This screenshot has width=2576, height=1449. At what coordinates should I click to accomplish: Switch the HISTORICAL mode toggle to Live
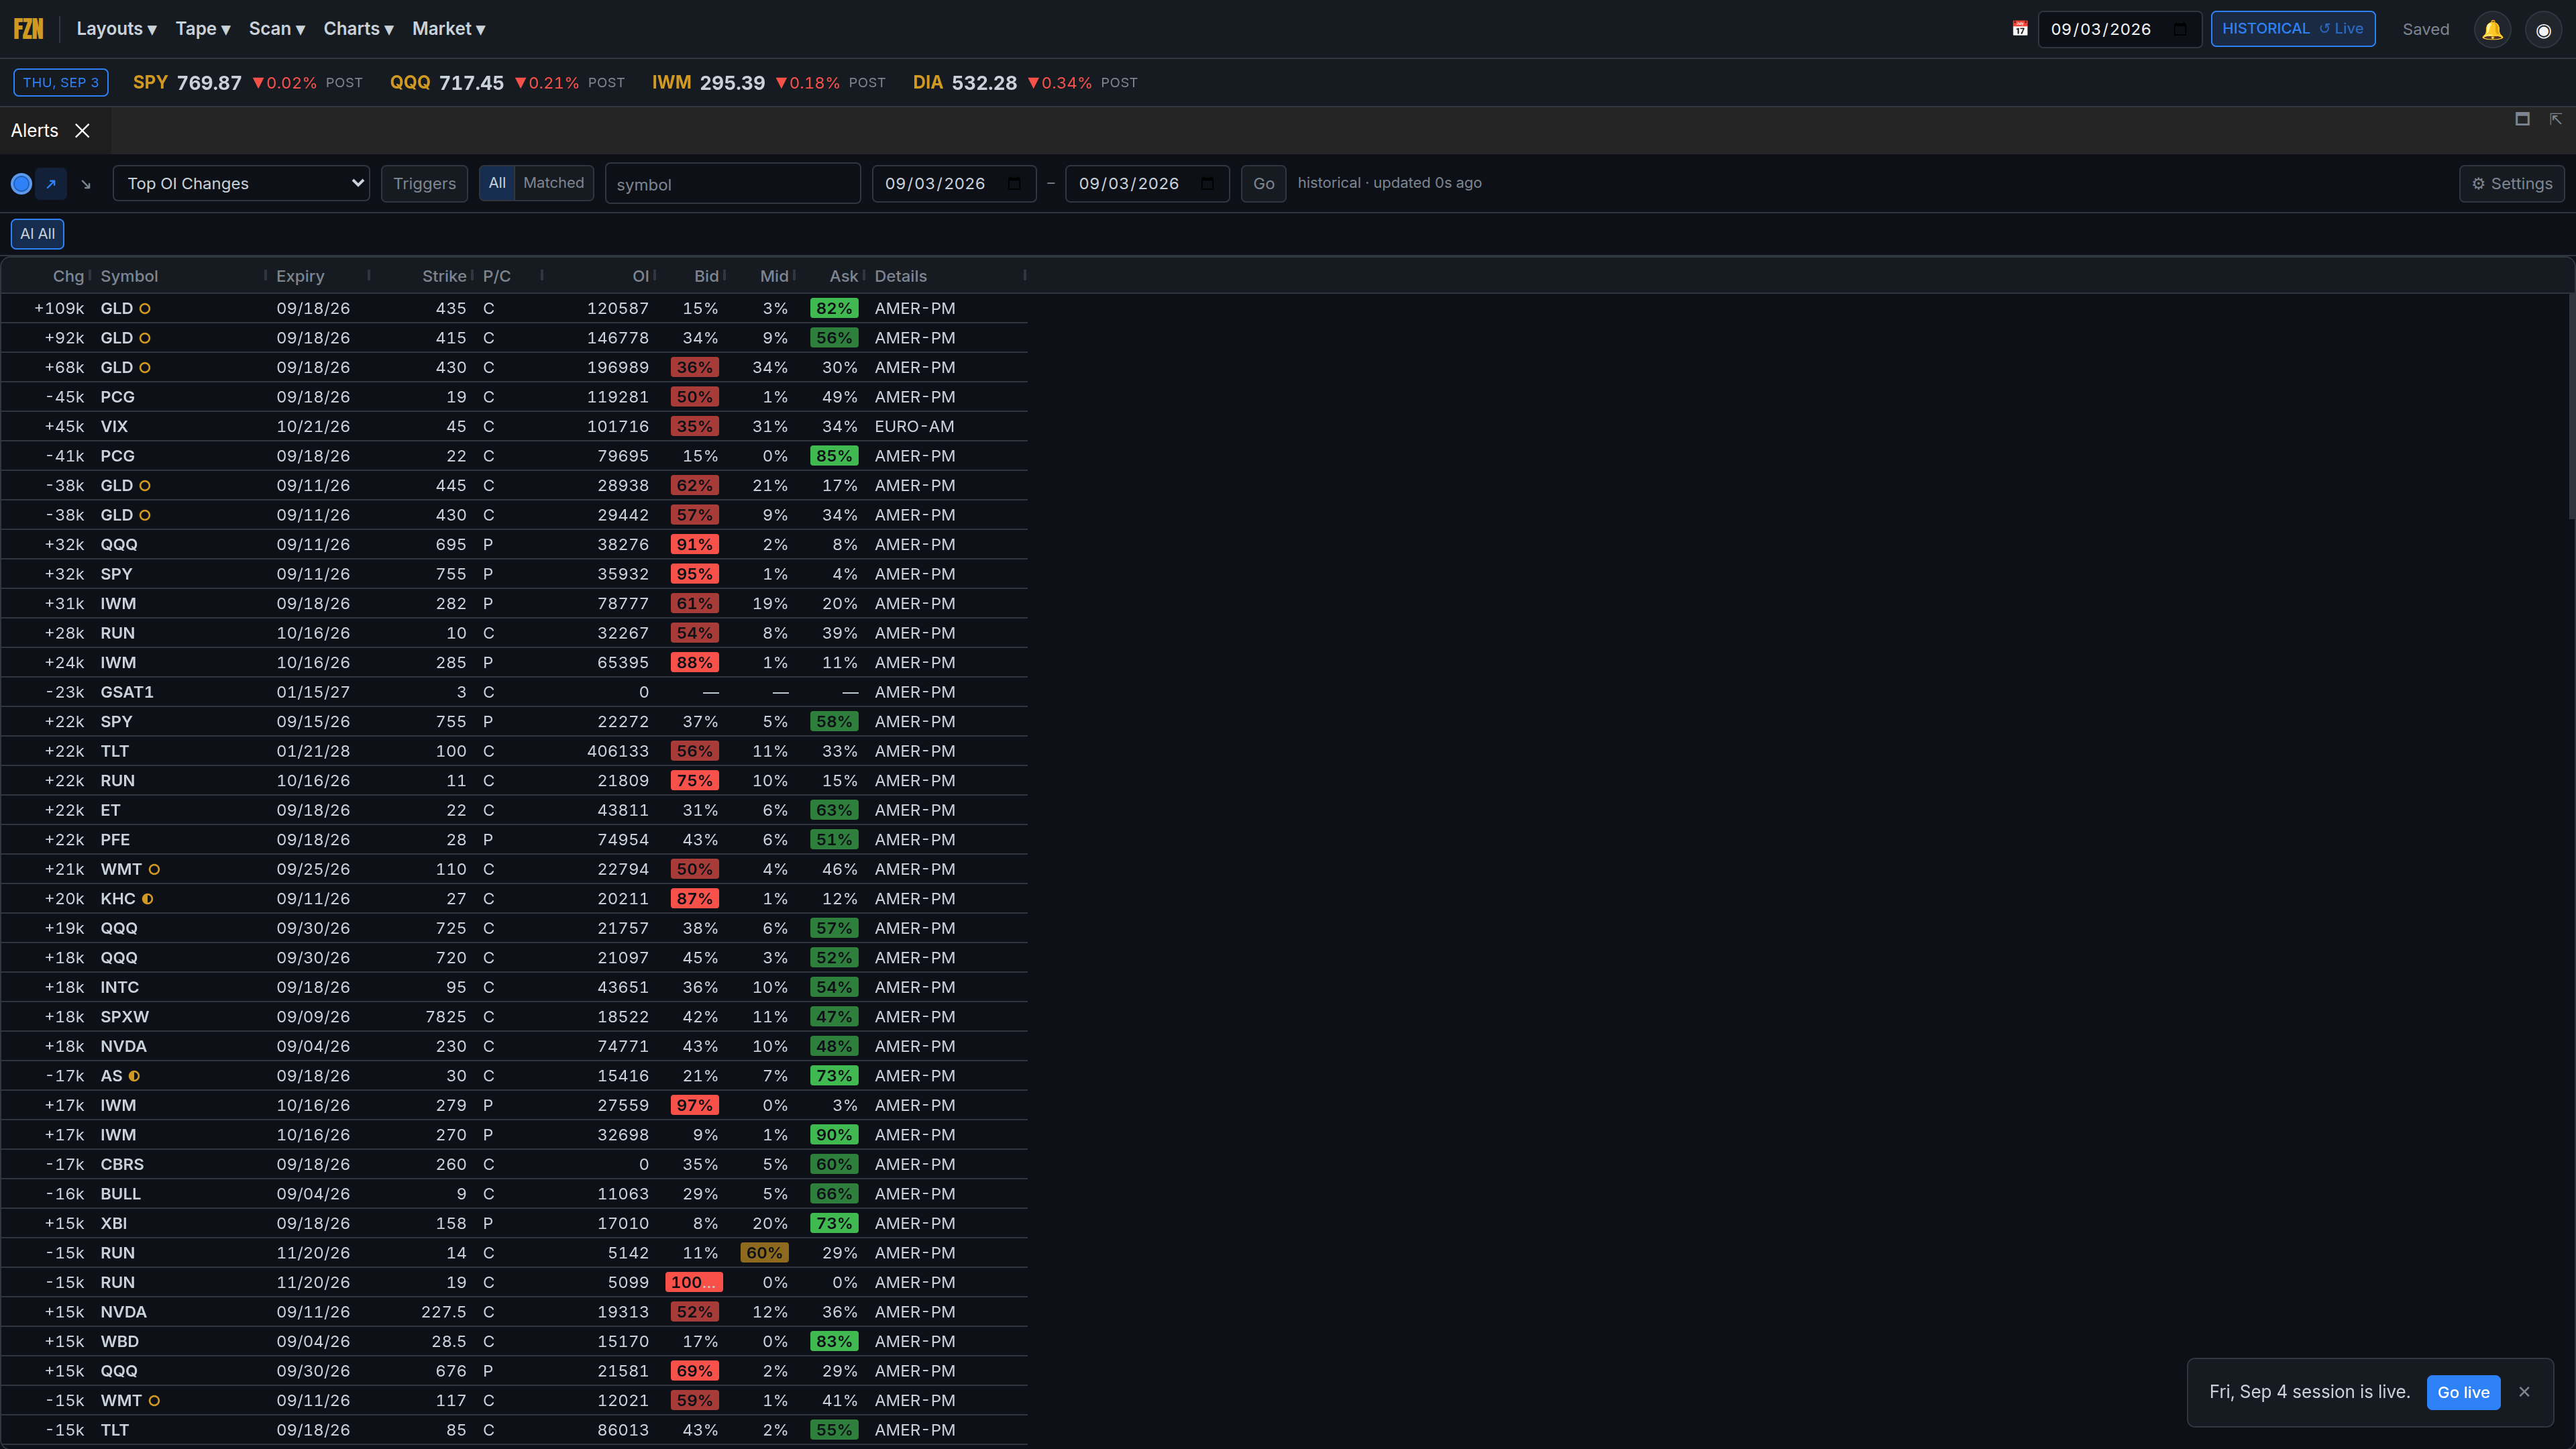pyautogui.click(x=2341, y=29)
